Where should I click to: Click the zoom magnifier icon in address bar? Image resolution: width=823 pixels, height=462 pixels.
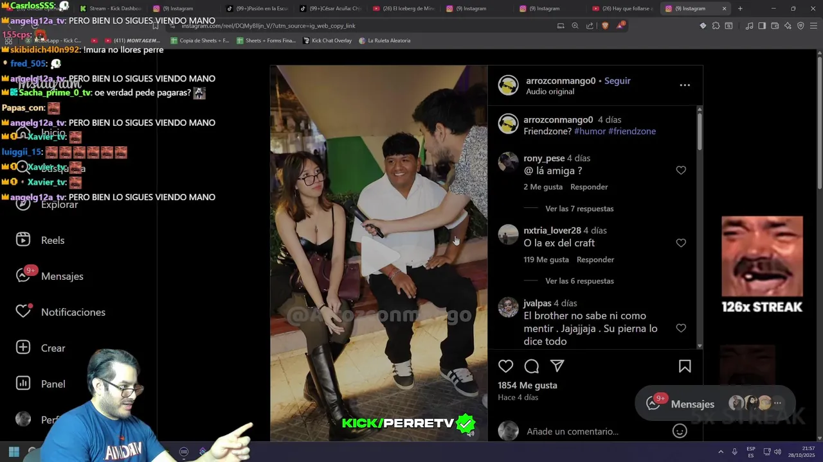click(575, 26)
